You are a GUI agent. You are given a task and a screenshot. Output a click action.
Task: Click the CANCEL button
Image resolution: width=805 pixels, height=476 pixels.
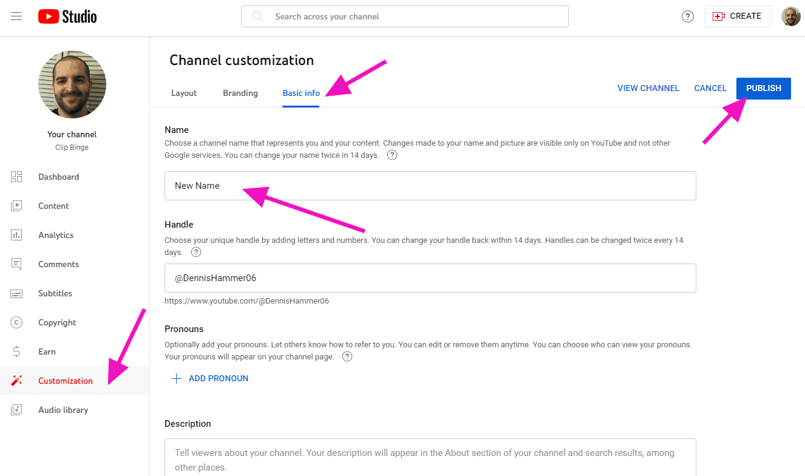[x=710, y=88]
